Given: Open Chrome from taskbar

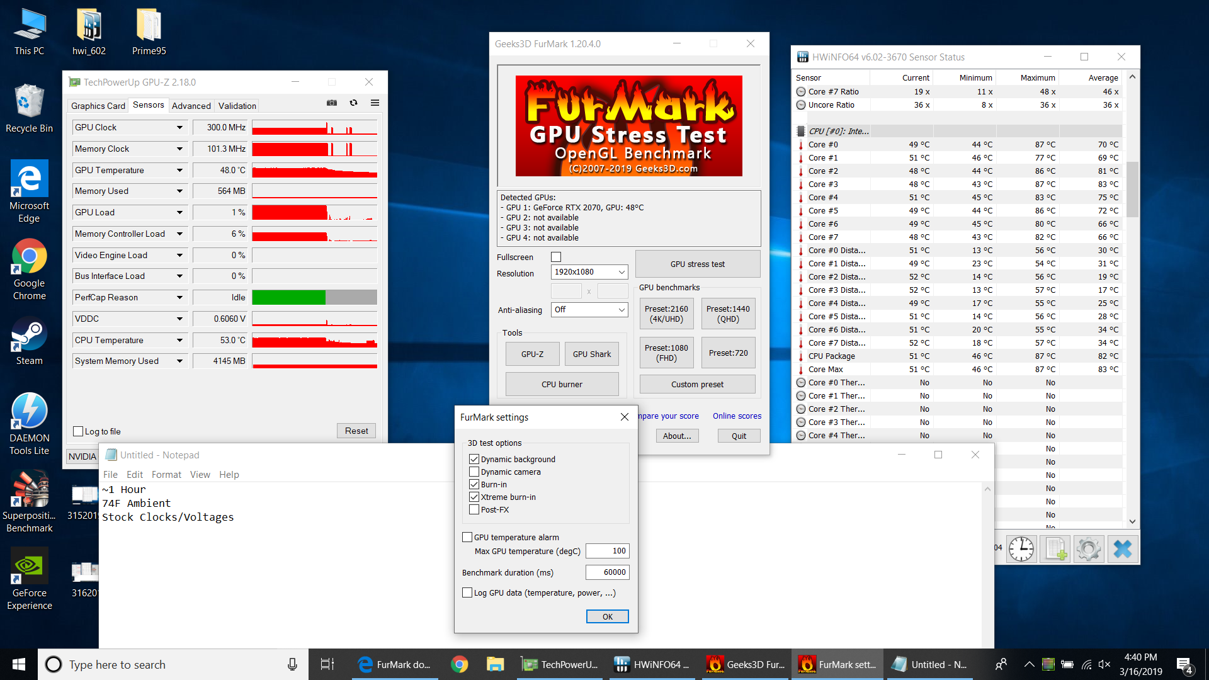Looking at the screenshot, I should click(460, 664).
